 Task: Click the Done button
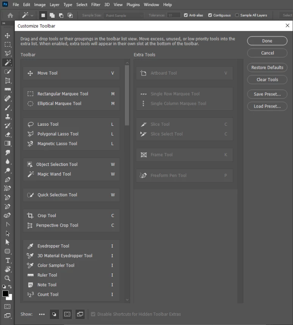pyautogui.click(x=267, y=41)
